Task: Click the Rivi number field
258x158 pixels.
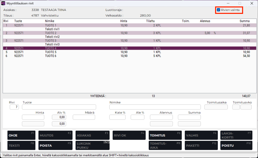Action: coord(14,107)
